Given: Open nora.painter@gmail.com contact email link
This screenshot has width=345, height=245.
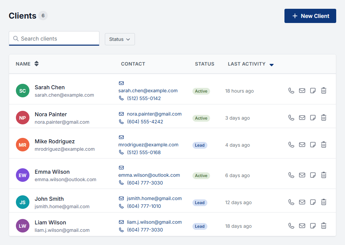Looking at the screenshot, I should pos(154,114).
